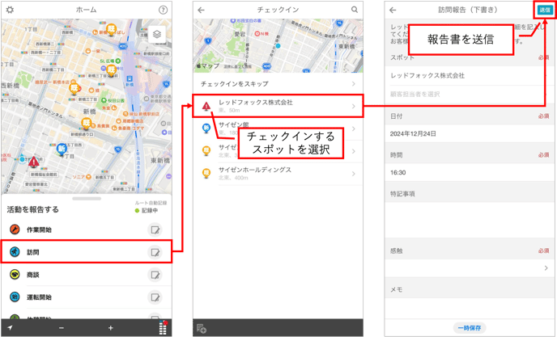Choose 運転開始 activity row

(87, 297)
